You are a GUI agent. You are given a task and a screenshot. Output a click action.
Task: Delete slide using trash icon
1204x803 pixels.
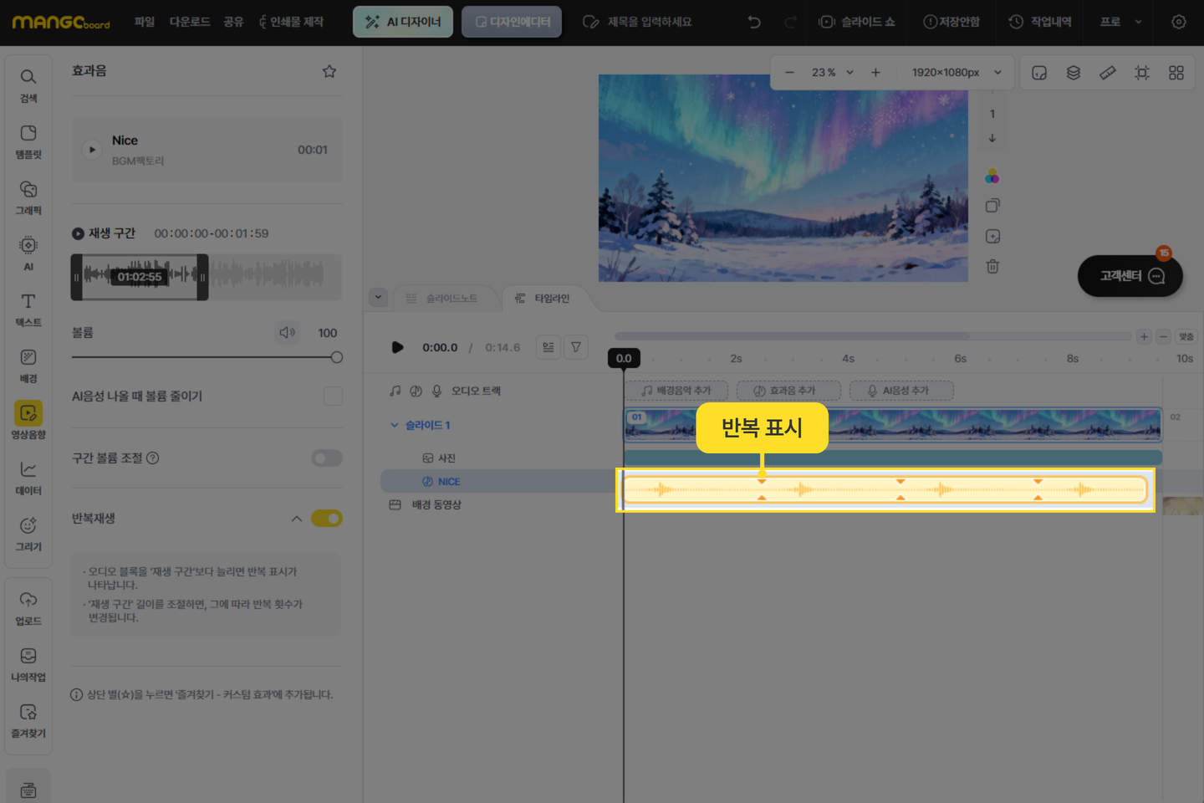(x=992, y=267)
